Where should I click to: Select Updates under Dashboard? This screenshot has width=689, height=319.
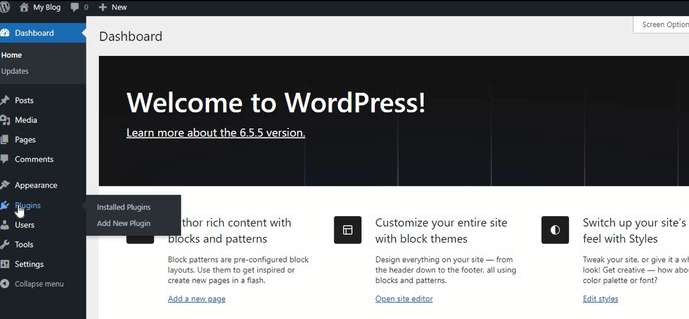coord(15,72)
